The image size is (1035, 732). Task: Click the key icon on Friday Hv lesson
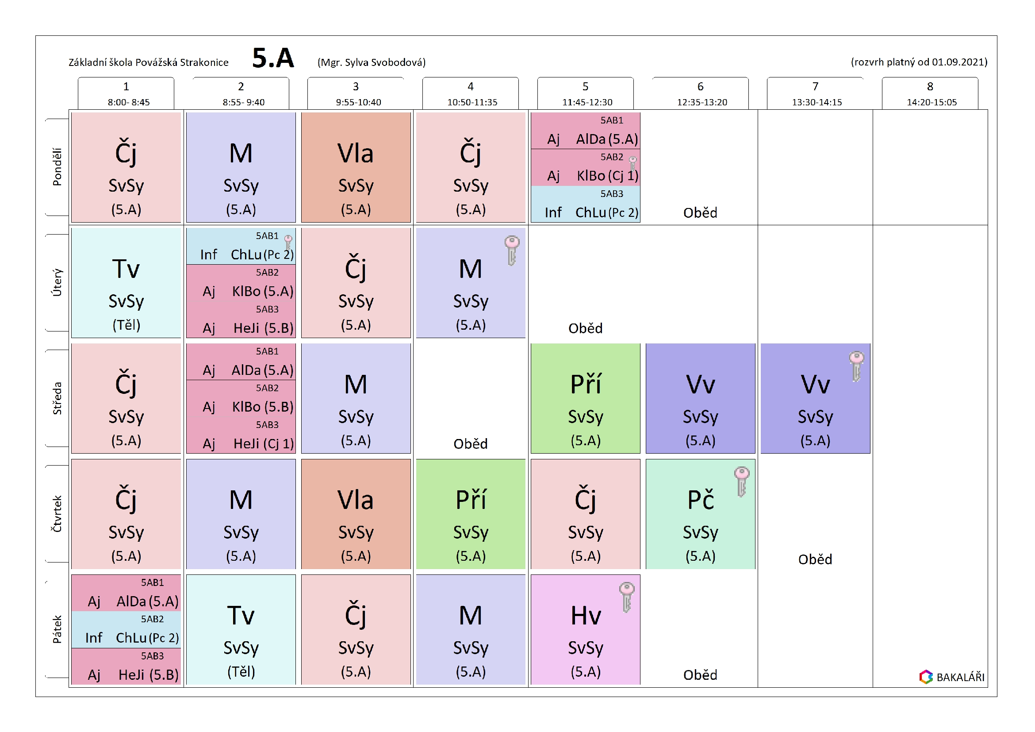coord(626,597)
